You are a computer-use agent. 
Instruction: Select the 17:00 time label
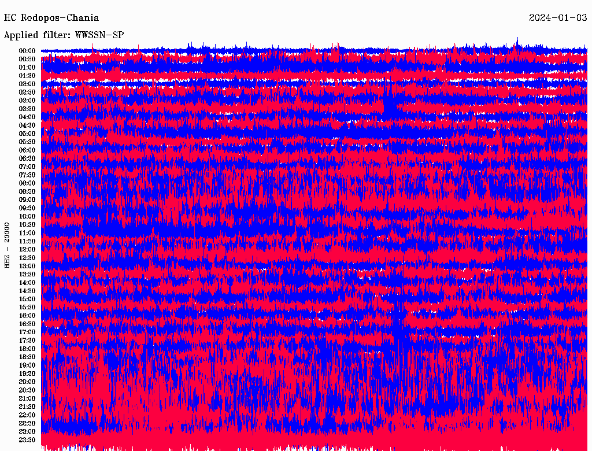pyautogui.click(x=27, y=332)
